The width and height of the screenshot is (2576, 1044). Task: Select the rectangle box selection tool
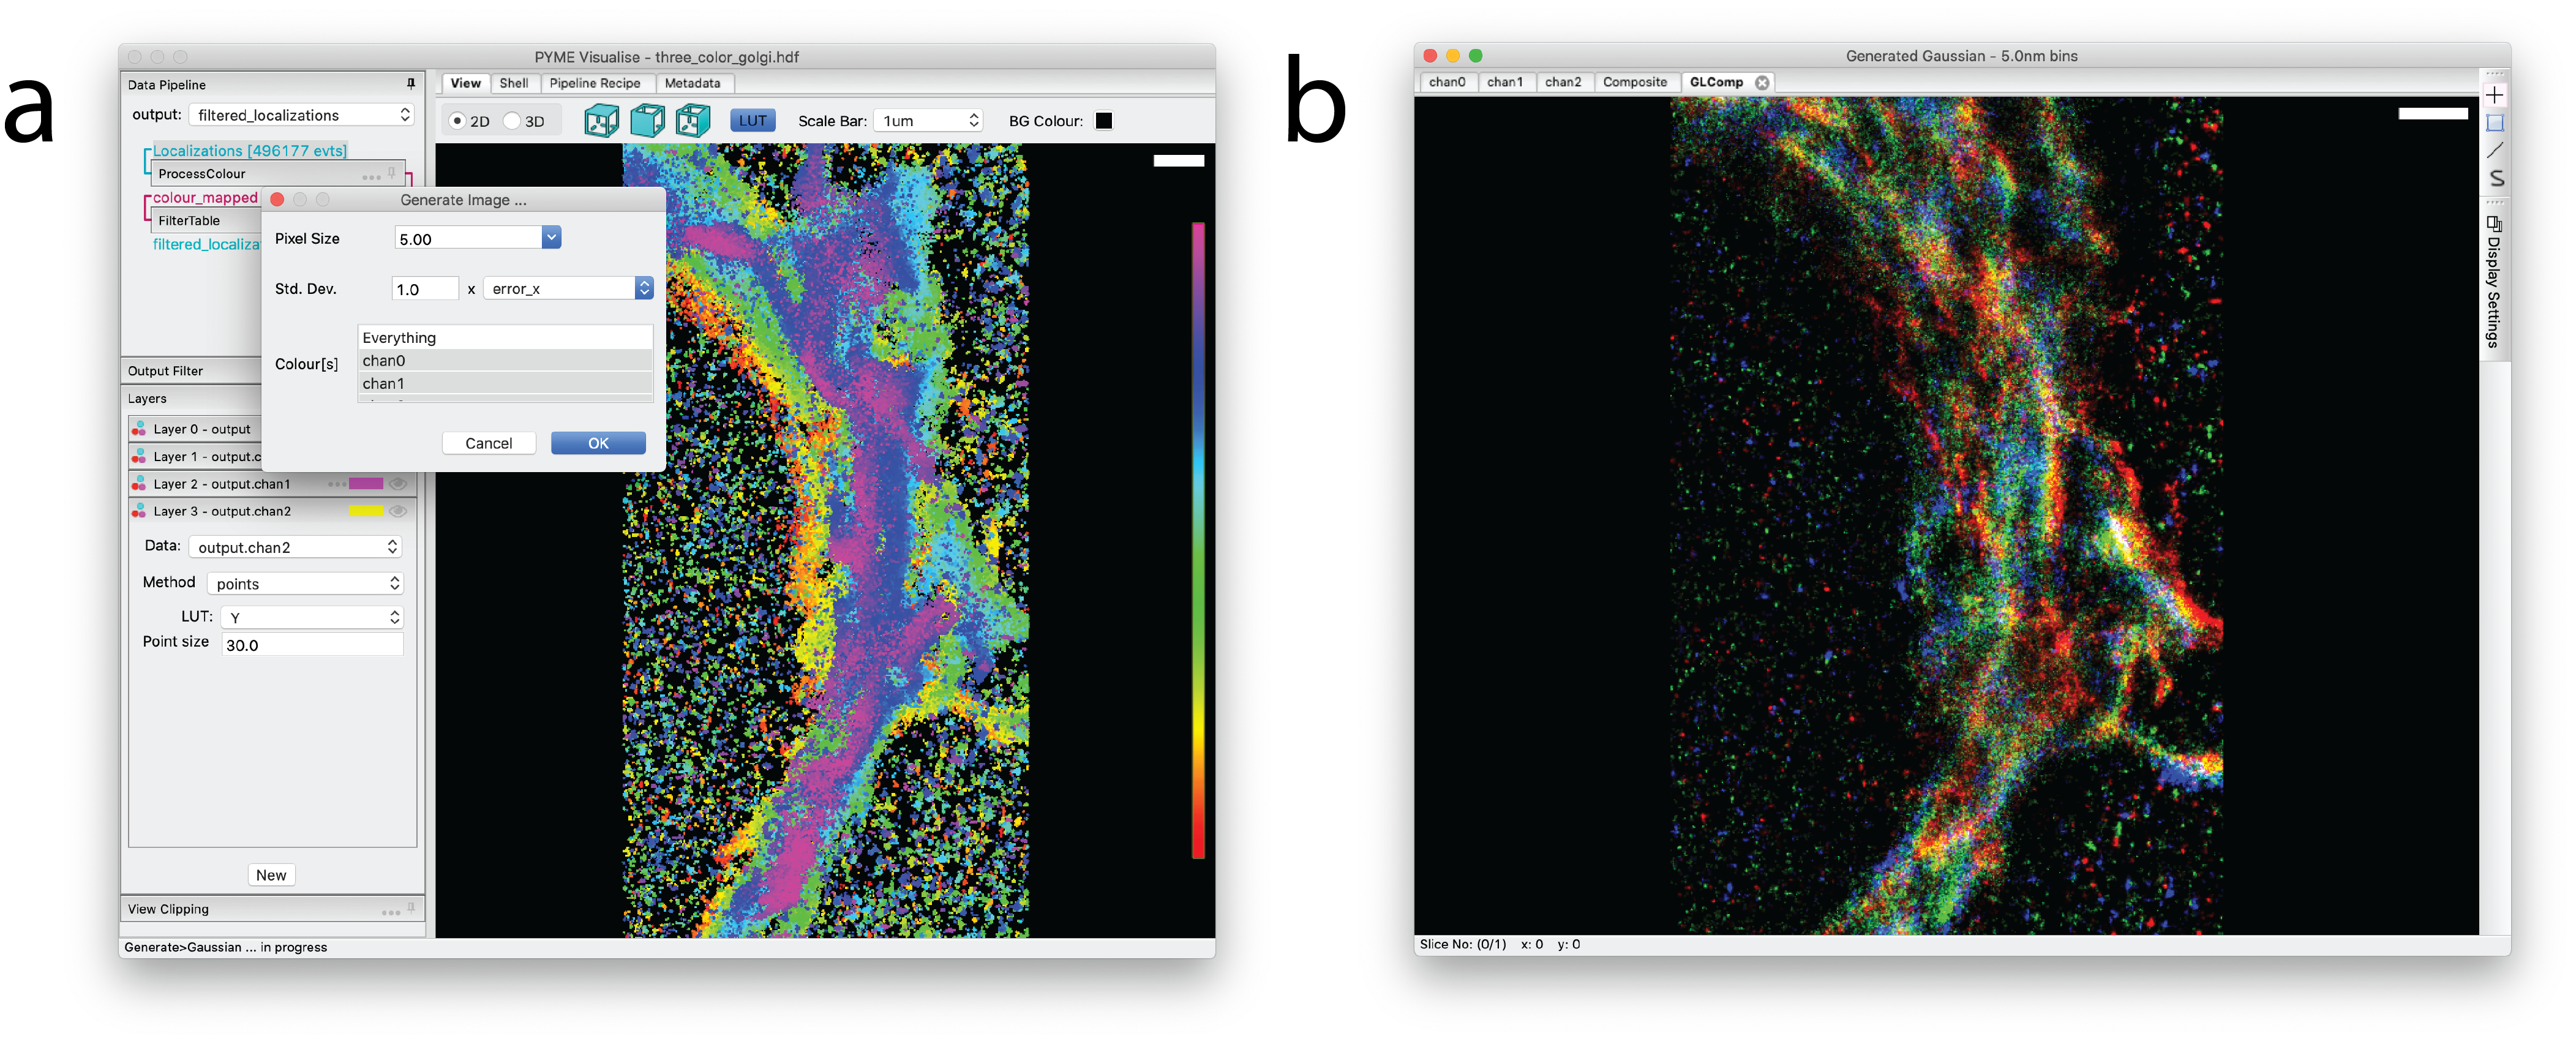[2495, 123]
